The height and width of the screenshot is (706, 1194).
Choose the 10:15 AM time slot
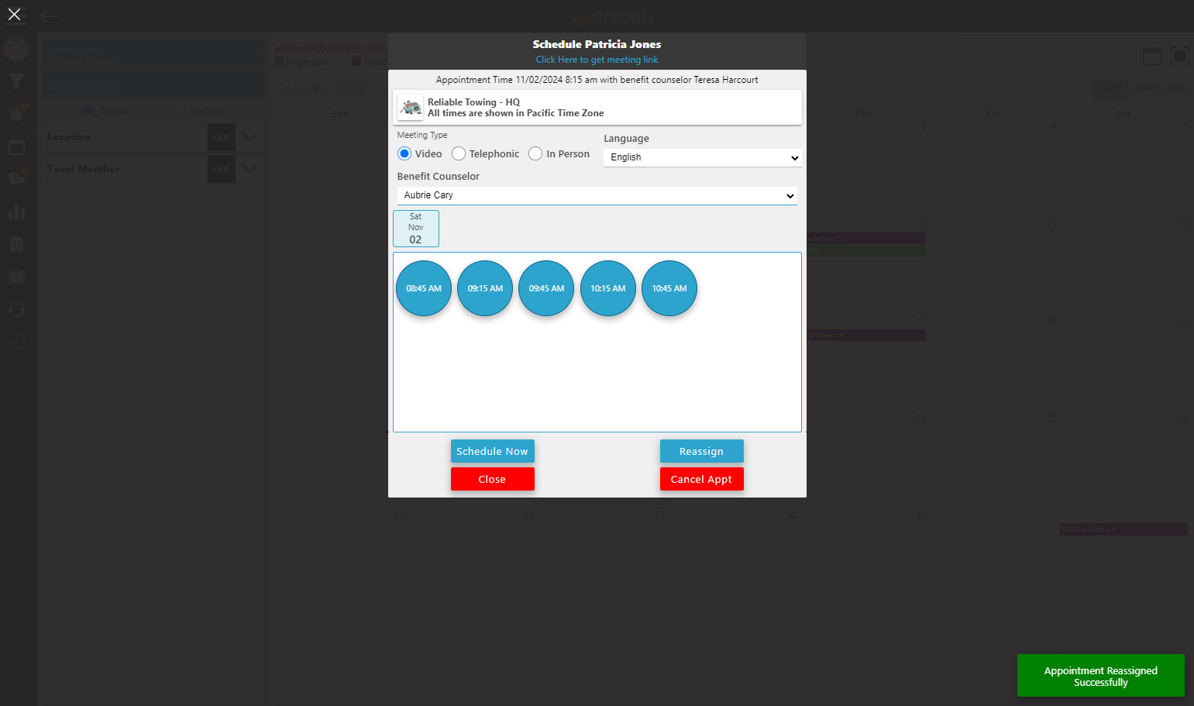[x=608, y=288]
